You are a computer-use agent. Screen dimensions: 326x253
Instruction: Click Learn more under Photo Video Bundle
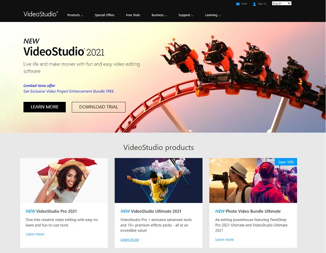(x=224, y=240)
